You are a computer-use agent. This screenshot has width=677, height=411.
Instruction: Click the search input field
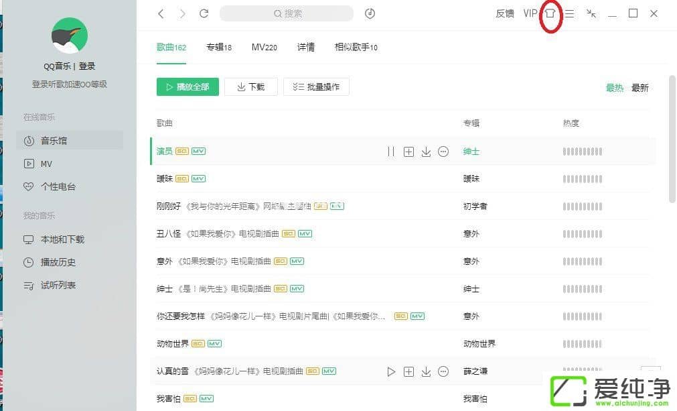(x=286, y=13)
